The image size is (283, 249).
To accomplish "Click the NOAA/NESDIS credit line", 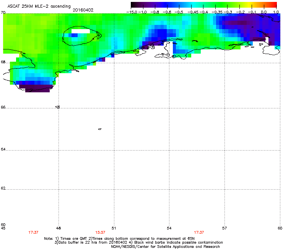I will 165,247.
